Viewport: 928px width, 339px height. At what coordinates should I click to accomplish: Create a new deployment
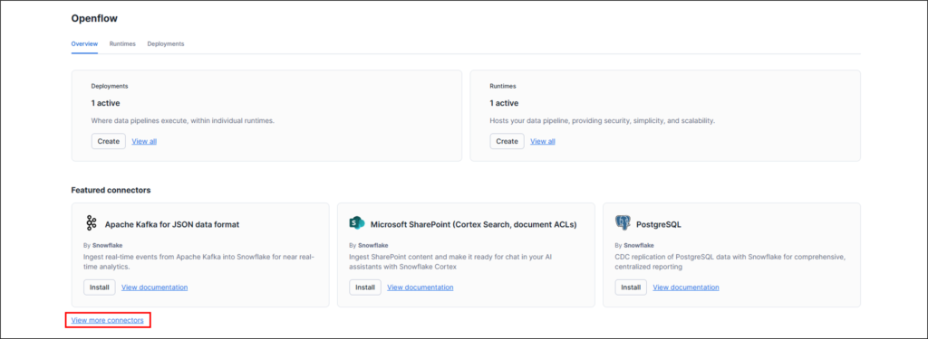[x=109, y=141]
